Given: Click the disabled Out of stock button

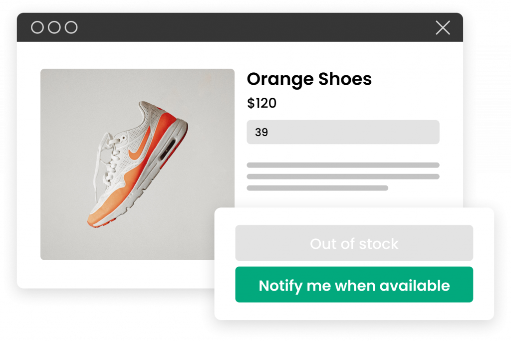Looking at the screenshot, I should [354, 243].
